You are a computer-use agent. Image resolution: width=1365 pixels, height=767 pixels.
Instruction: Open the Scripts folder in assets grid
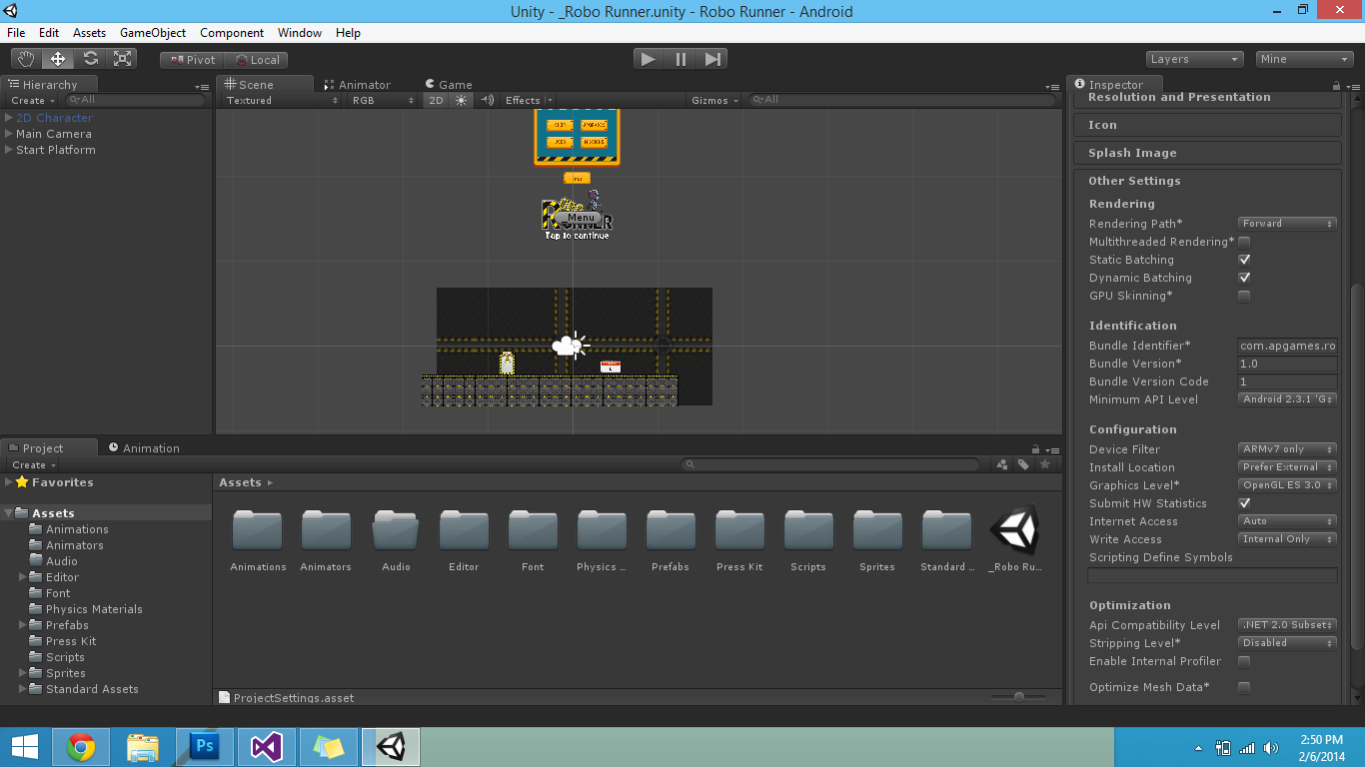point(808,540)
